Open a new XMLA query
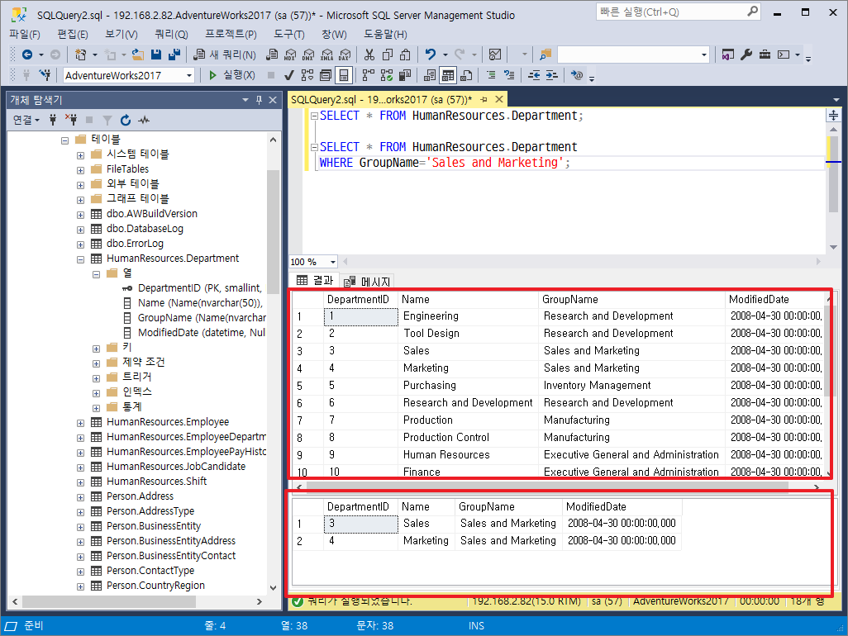The width and height of the screenshot is (848, 636). [326, 55]
